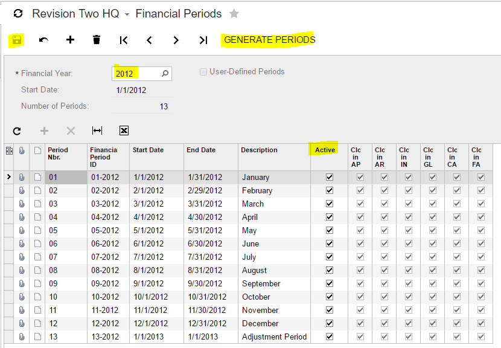Viewport: 501px width, 348px height.
Task: Save the financial periods record
Action: point(17,40)
